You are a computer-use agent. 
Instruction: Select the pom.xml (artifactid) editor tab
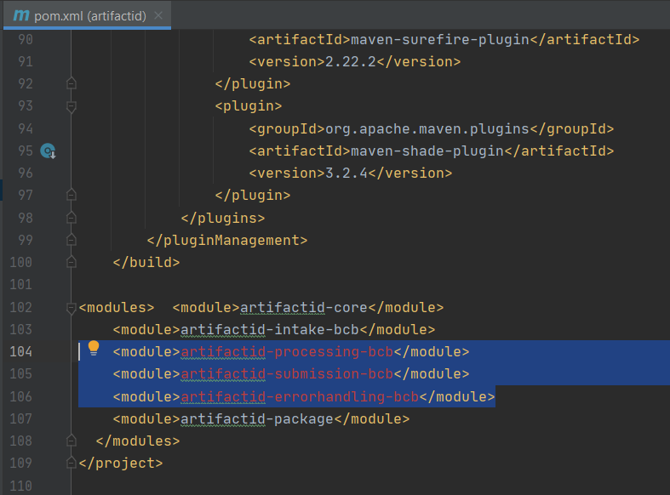[87, 16]
